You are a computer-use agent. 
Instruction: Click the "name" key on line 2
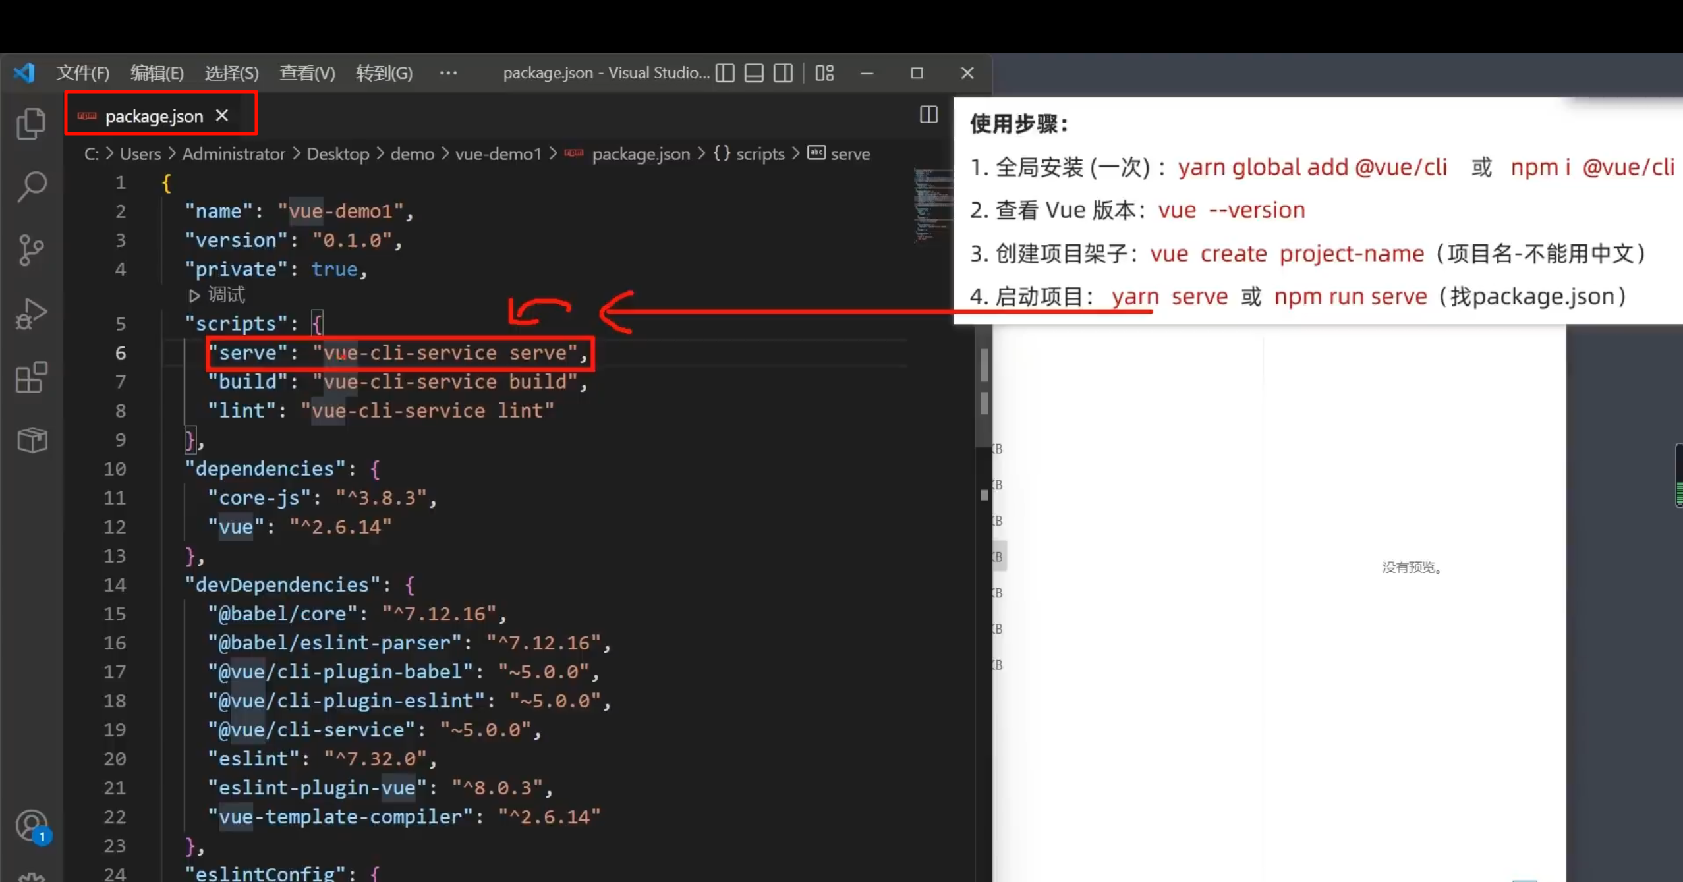point(219,211)
